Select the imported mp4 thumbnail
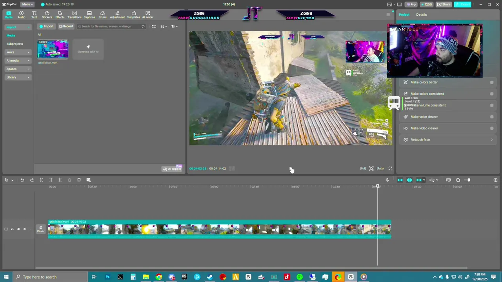Screen dimensions: 502x282 click(53, 49)
